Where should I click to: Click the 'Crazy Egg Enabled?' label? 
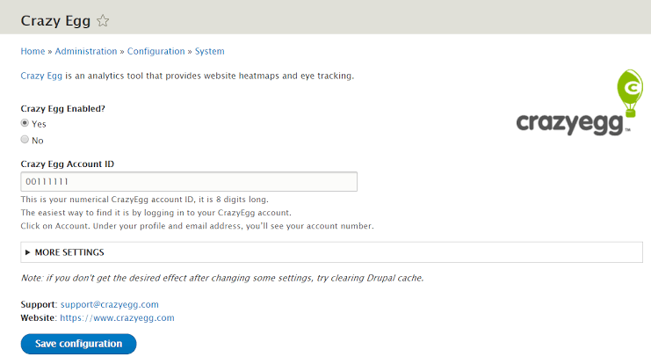click(63, 108)
